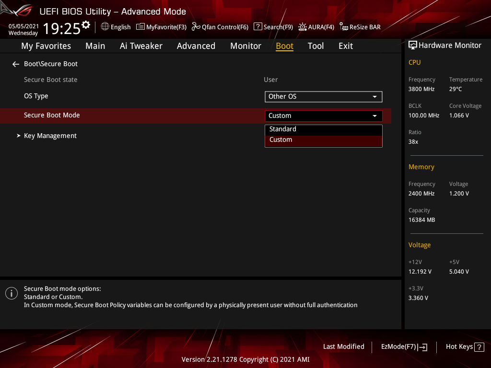Screen dimensions: 491x368
Task: Open MyFavorite(F3) list icon
Action: [x=140, y=27]
